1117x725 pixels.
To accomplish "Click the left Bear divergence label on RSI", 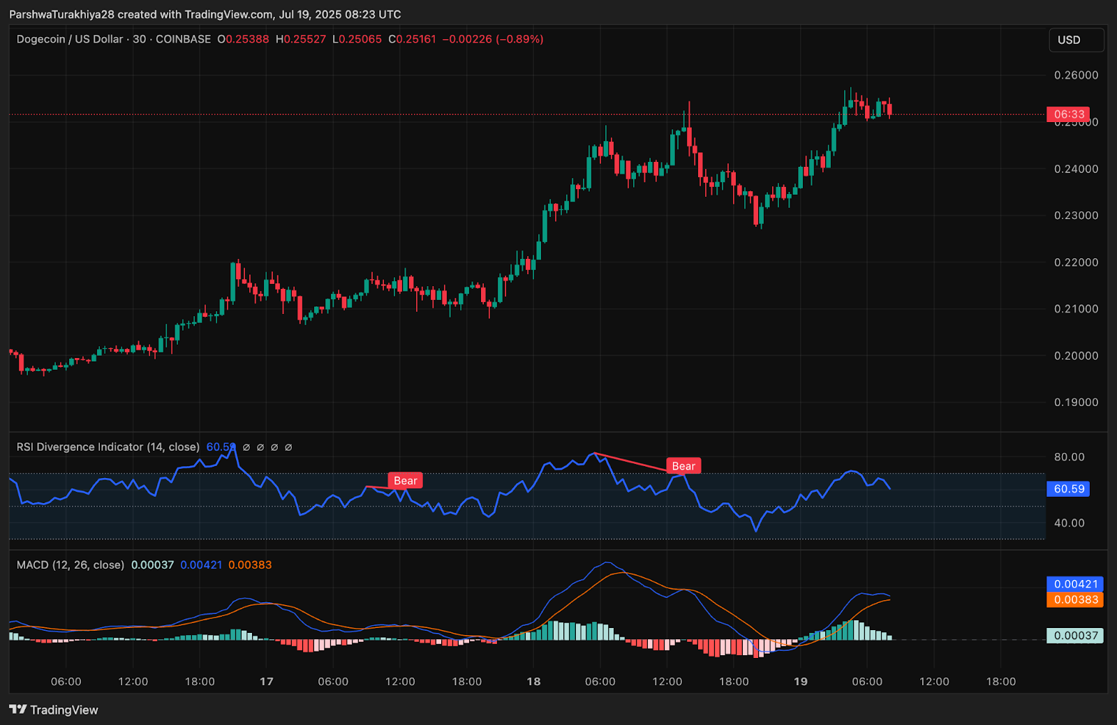I will click(405, 481).
